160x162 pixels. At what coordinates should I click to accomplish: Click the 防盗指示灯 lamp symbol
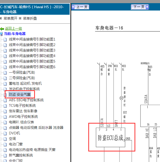(x=121, y=98)
